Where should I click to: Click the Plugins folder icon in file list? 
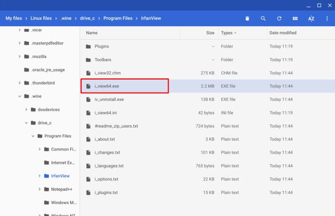[x=88, y=47]
